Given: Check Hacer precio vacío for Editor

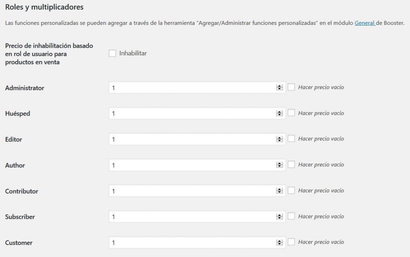Looking at the screenshot, I should coord(291,139).
